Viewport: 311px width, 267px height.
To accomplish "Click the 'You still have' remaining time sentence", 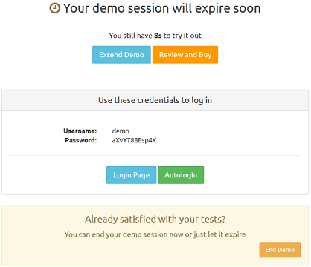I will click(x=155, y=36).
